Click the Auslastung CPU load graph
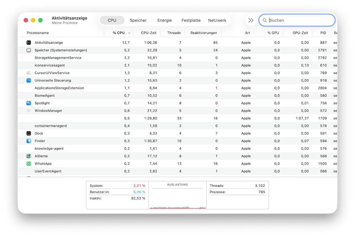 tap(177, 198)
